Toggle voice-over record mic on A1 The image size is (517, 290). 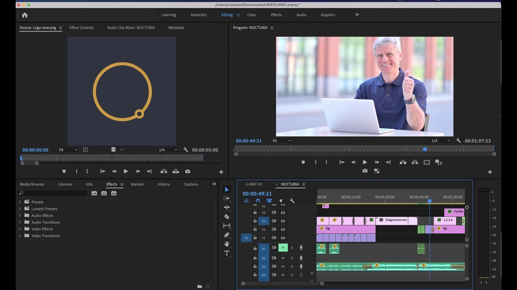301,248
